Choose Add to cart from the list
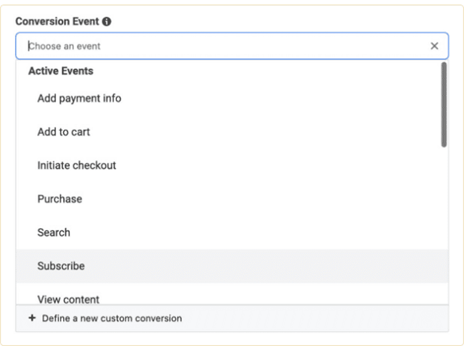 63,132
